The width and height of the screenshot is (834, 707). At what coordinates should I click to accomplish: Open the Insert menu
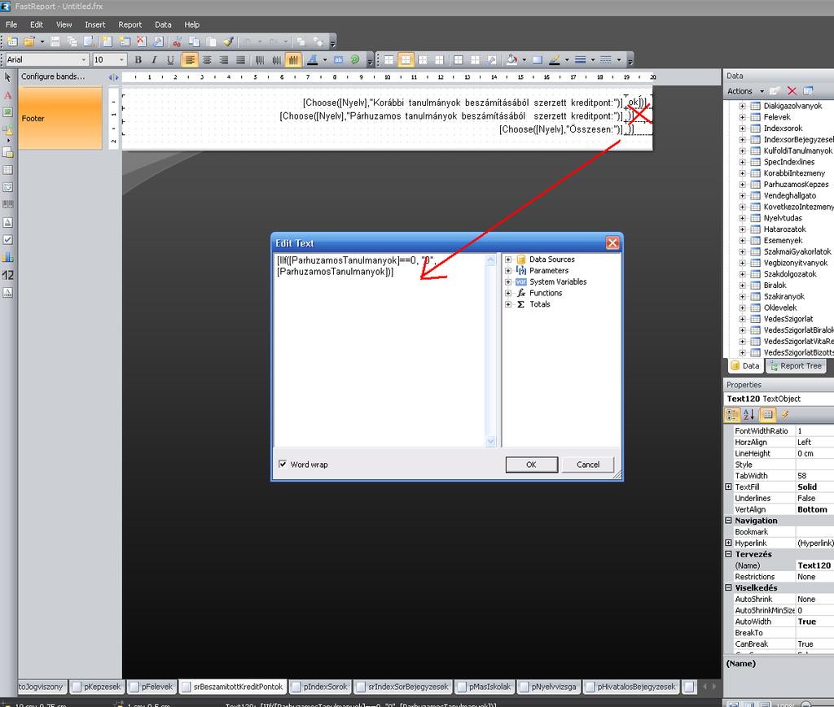click(95, 24)
